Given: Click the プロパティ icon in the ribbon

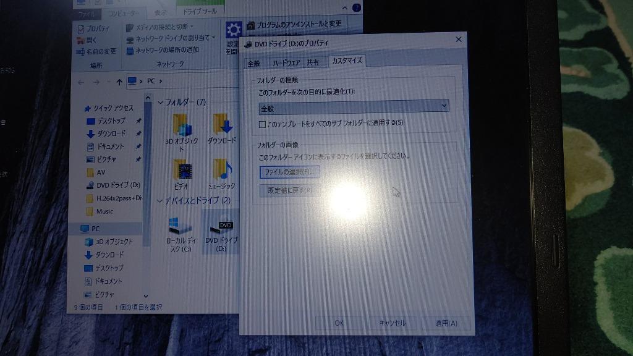Looking at the screenshot, I should [81, 28].
